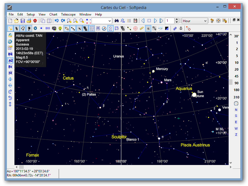Click the telescope crosshair target icon
Image resolution: width=248 pixels, height=186 pixels.
[218, 21]
